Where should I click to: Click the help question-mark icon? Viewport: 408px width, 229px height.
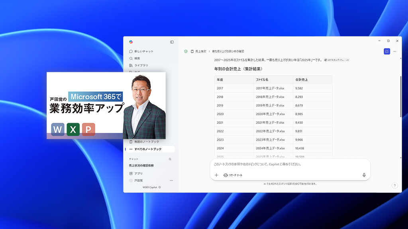(x=394, y=185)
